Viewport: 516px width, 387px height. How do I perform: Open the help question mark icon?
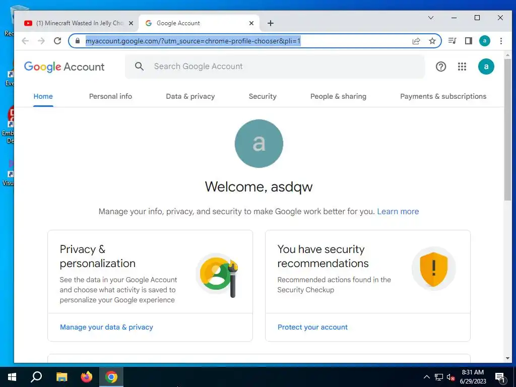[441, 67]
